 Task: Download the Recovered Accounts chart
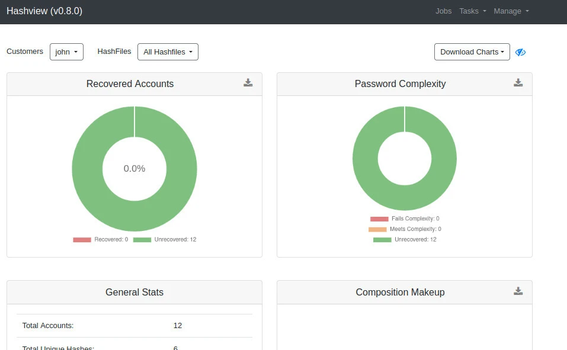tap(248, 83)
